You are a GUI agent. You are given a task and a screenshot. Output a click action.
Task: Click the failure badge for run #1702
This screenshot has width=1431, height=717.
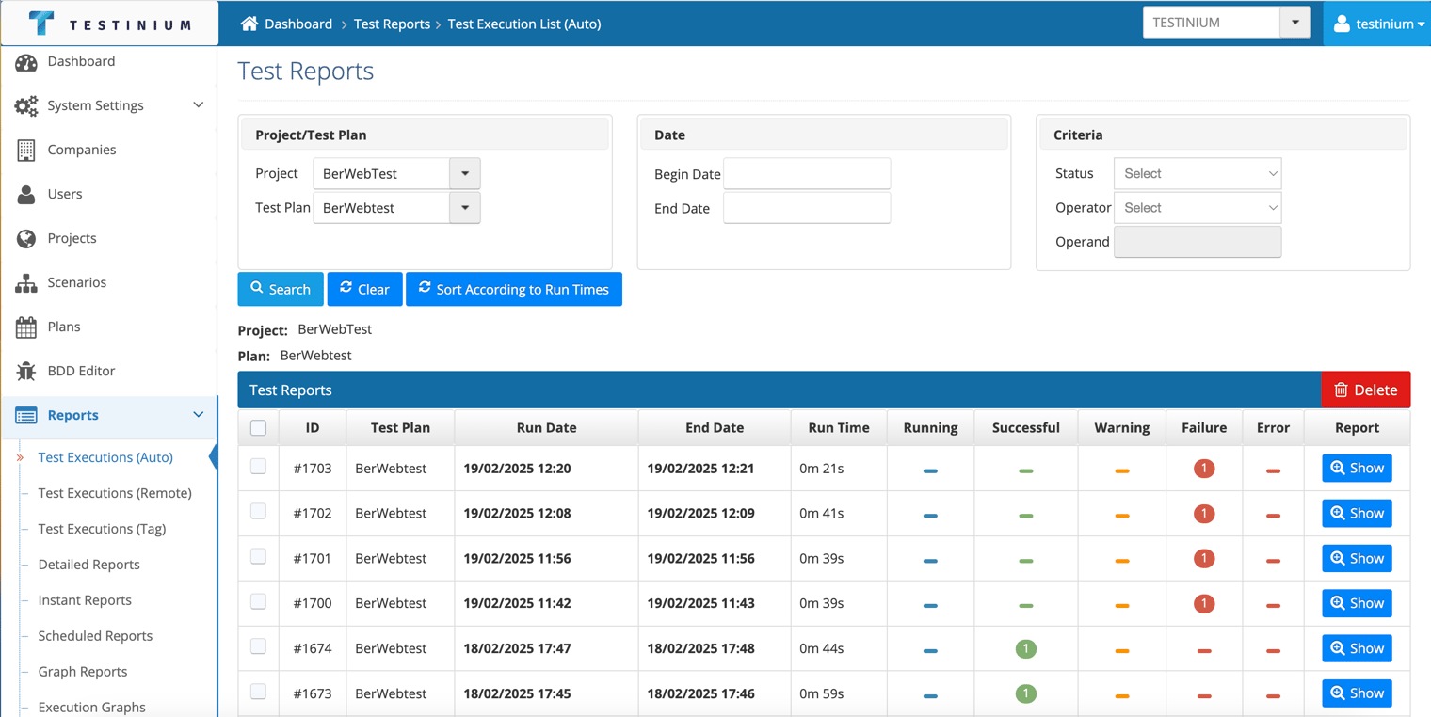pos(1203,514)
